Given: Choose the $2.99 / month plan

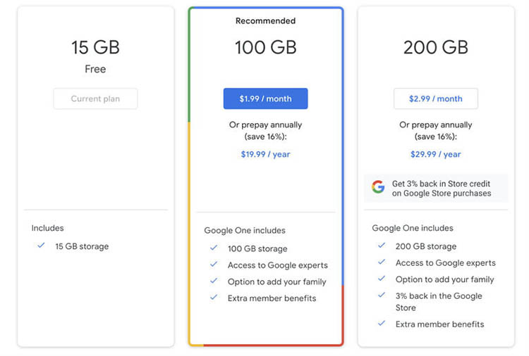Looking at the screenshot, I should pyautogui.click(x=436, y=98).
